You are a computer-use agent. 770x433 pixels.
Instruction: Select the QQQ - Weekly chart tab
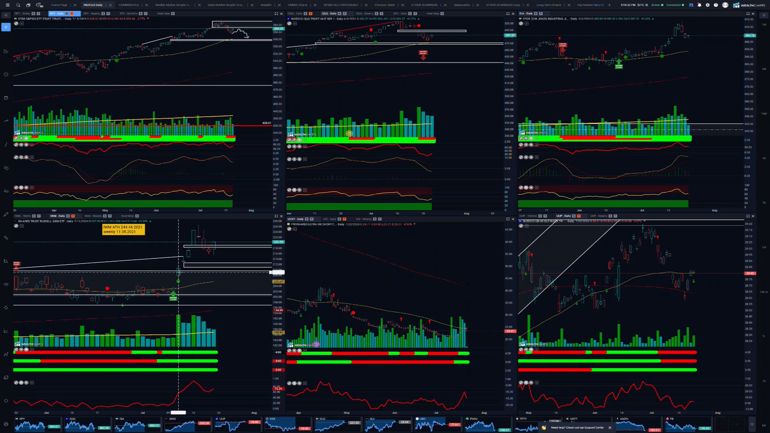365,14
